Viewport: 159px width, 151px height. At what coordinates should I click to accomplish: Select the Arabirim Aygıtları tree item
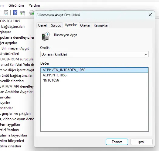(17, 92)
